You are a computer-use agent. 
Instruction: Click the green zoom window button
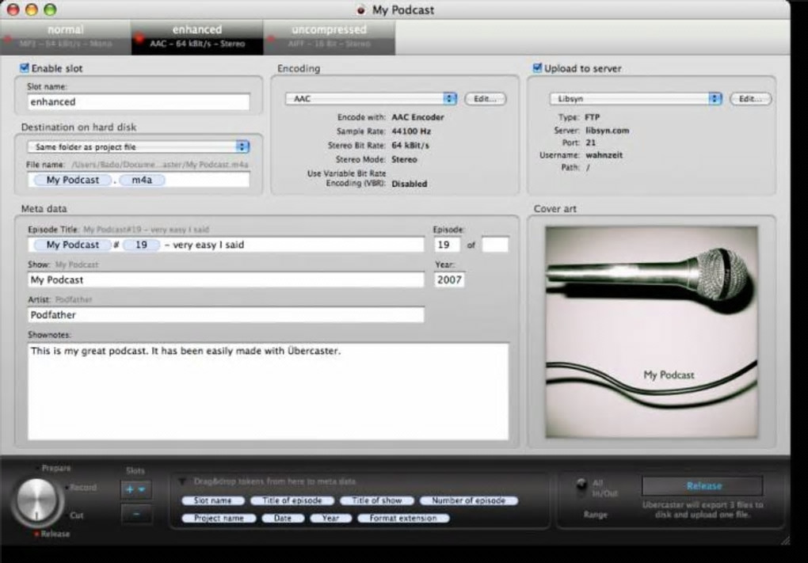click(50, 10)
